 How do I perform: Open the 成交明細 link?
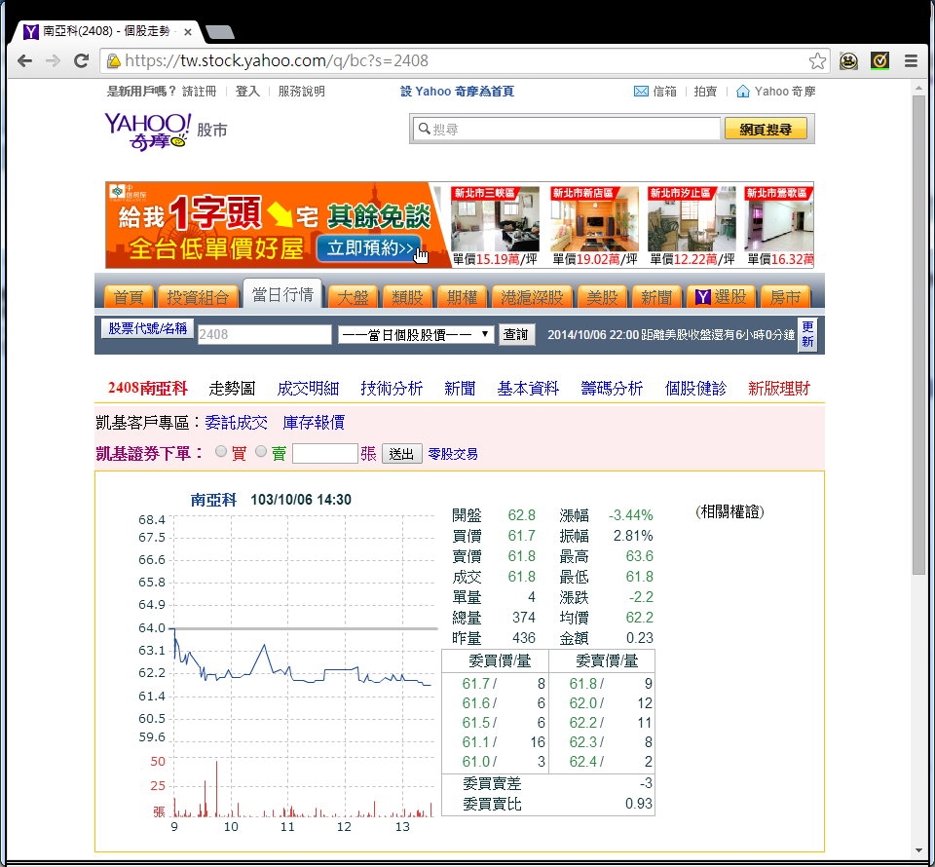(x=309, y=389)
